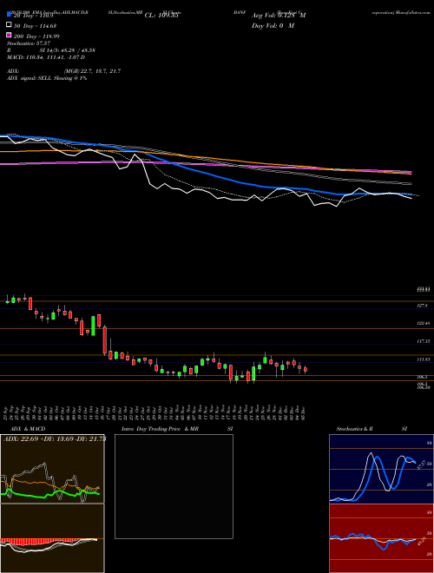Click the large red candle at mid-October drop
The height and width of the screenshot is (573, 434).
tap(105, 339)
